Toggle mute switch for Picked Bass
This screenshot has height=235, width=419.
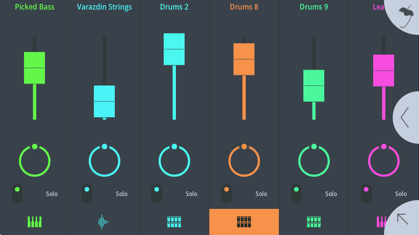pos(17,194)
